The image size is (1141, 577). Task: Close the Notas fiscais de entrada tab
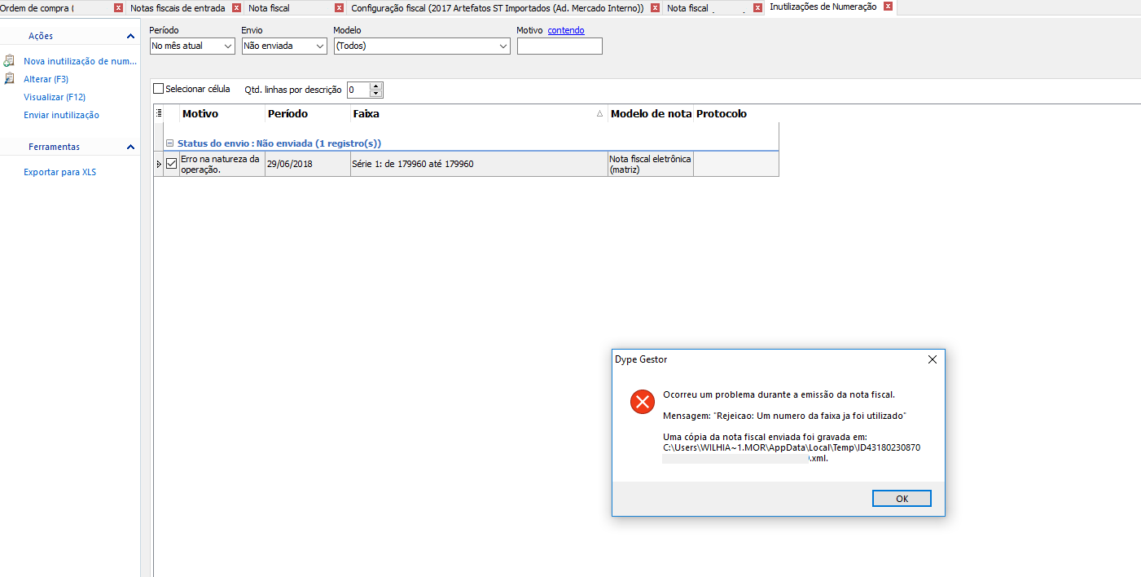[236, 7]
